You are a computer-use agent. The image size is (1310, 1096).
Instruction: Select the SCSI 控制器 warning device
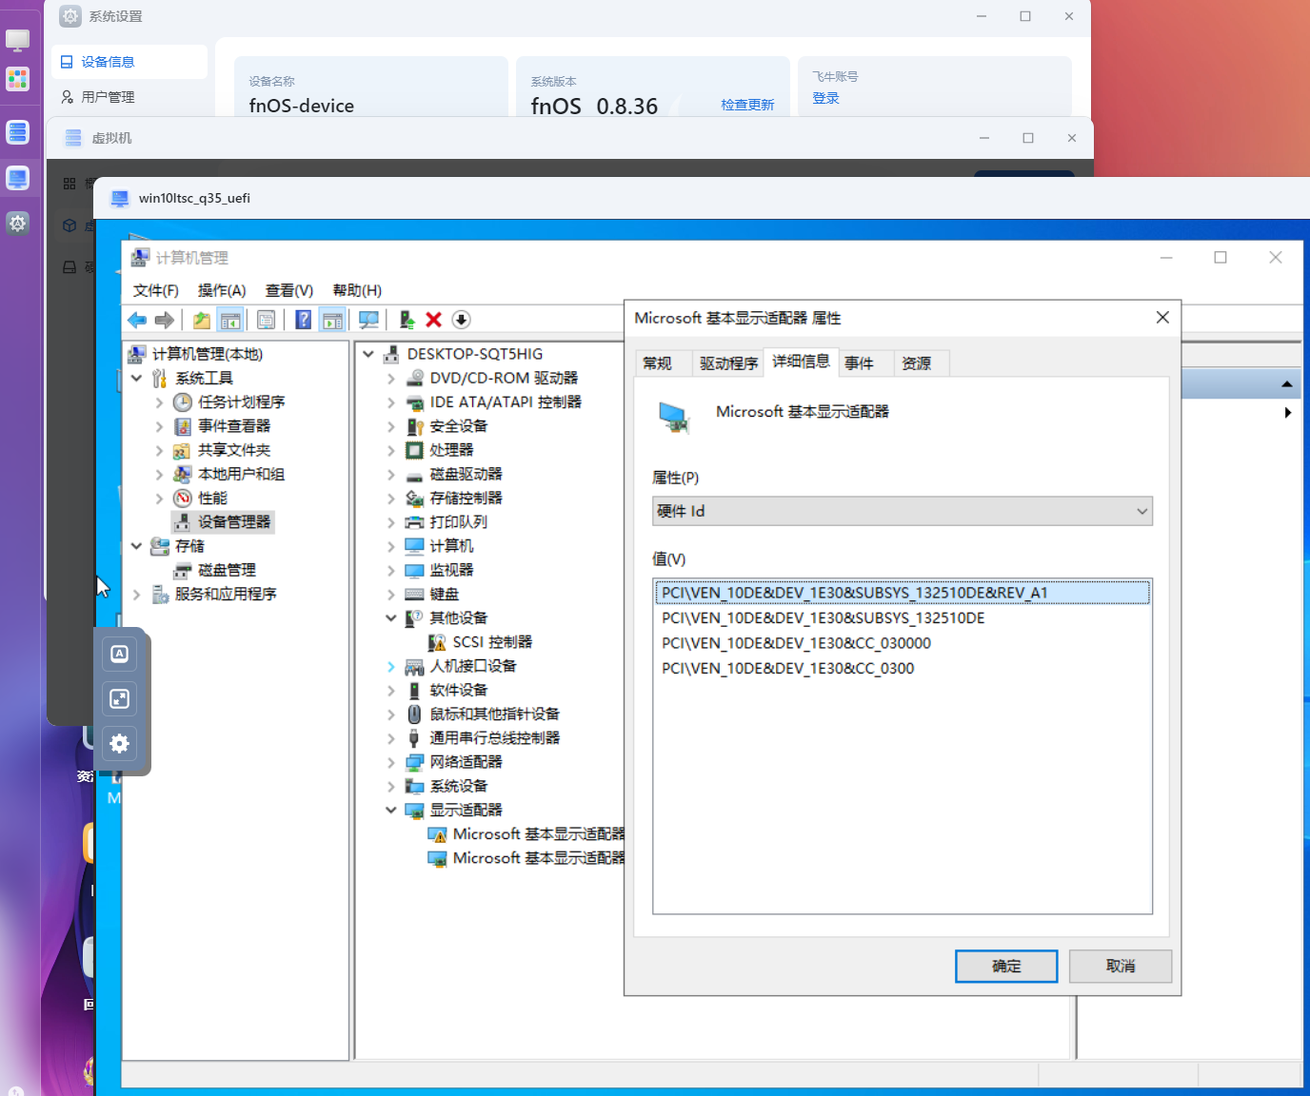click(x=491, y=642)
